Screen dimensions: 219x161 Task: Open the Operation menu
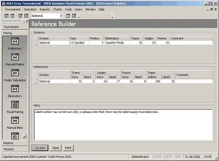click(30, 9)
